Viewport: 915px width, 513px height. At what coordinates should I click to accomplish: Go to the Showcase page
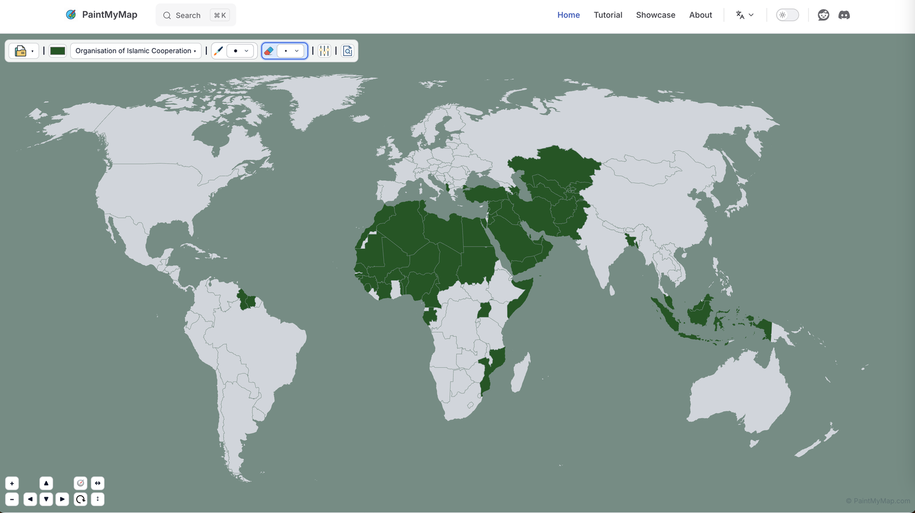[655, 15]
